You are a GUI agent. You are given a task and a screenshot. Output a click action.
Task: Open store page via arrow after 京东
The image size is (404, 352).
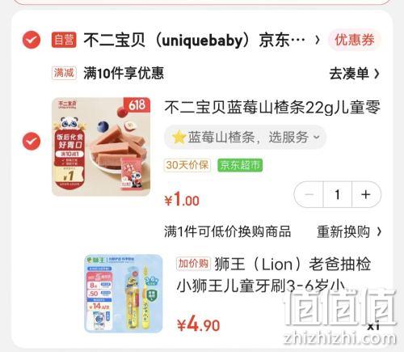(x=318, y=40)
